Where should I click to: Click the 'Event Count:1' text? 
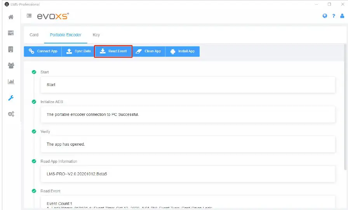tap(59, 203)
